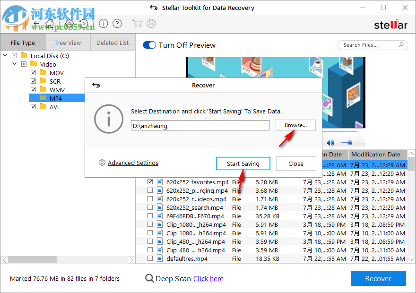Click the Resume Recovery circular arrow icon
This screenshot has width=416, height=293.
coord(84,23)
